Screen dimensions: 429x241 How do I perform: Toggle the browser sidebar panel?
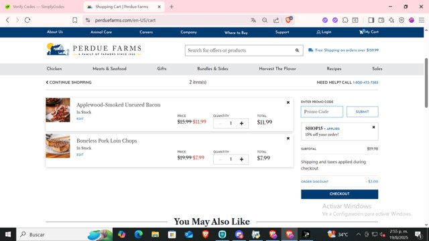pyautogui.click(x=371, y=20)
